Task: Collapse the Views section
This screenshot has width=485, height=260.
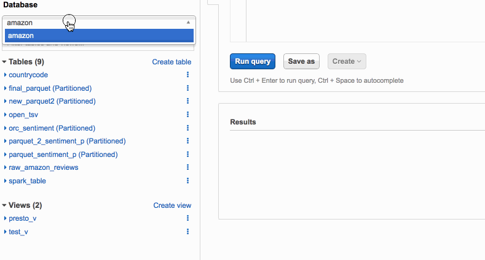Action: [x=4, y=205]
